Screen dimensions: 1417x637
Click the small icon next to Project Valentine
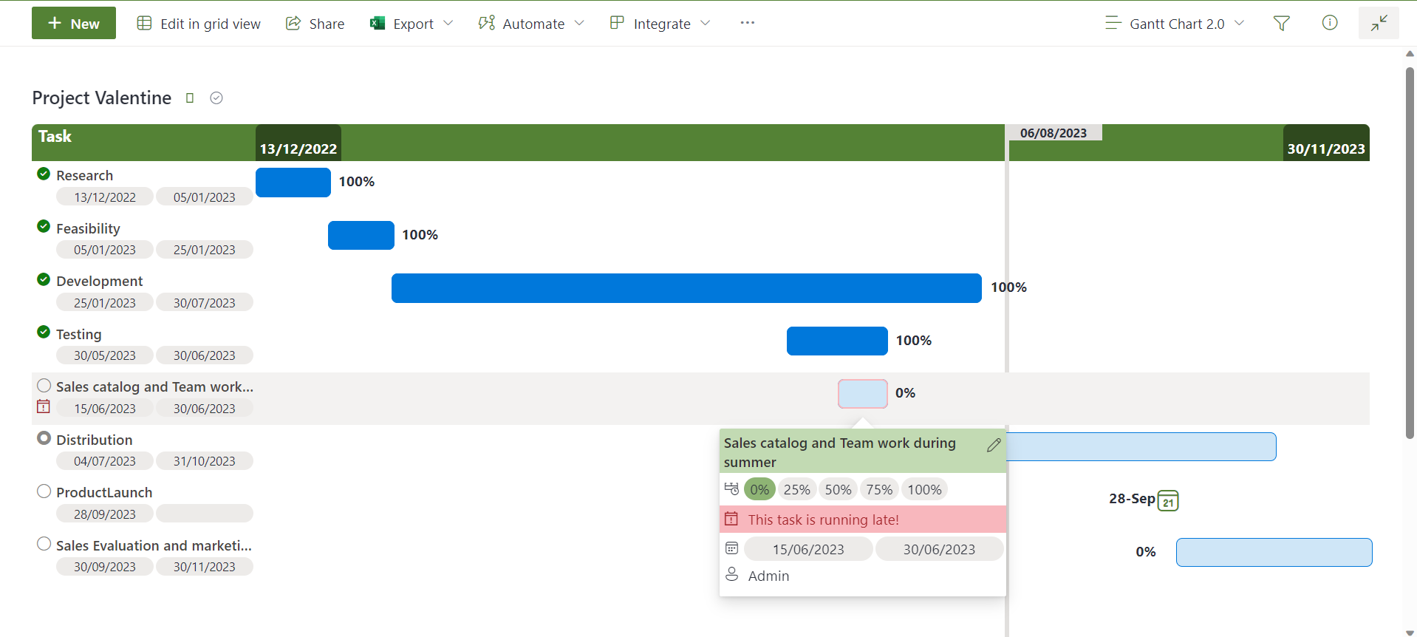click(190, 98)
